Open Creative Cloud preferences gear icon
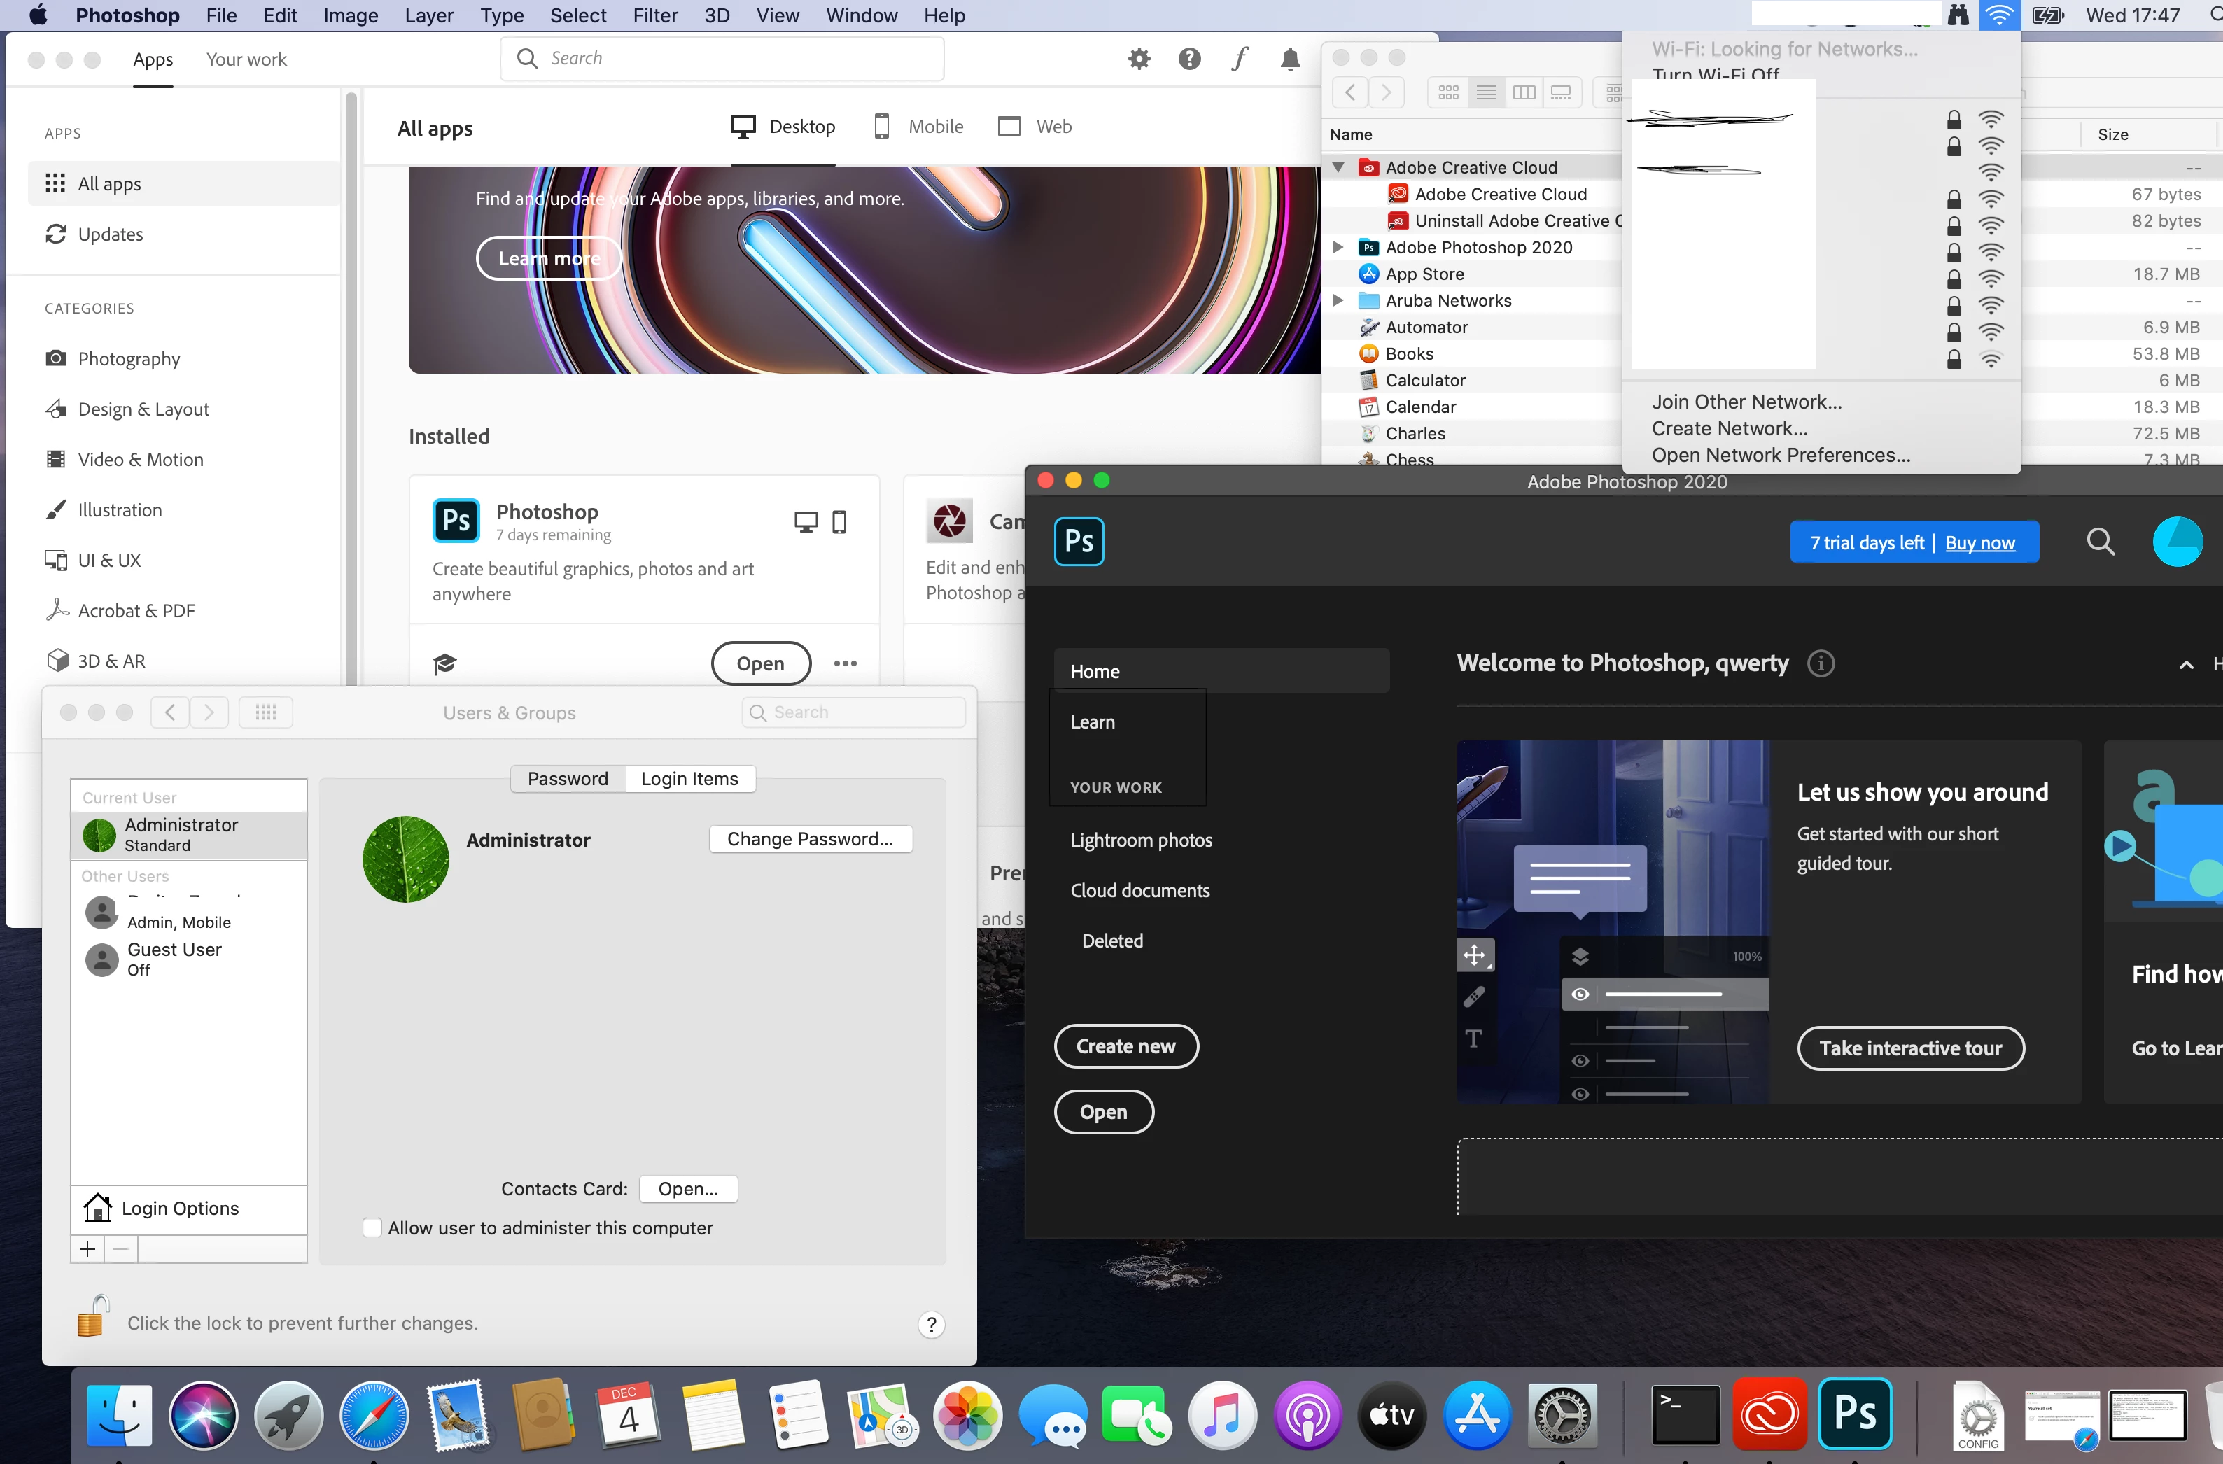The image size is (2223, 1464). point(1139,59)
